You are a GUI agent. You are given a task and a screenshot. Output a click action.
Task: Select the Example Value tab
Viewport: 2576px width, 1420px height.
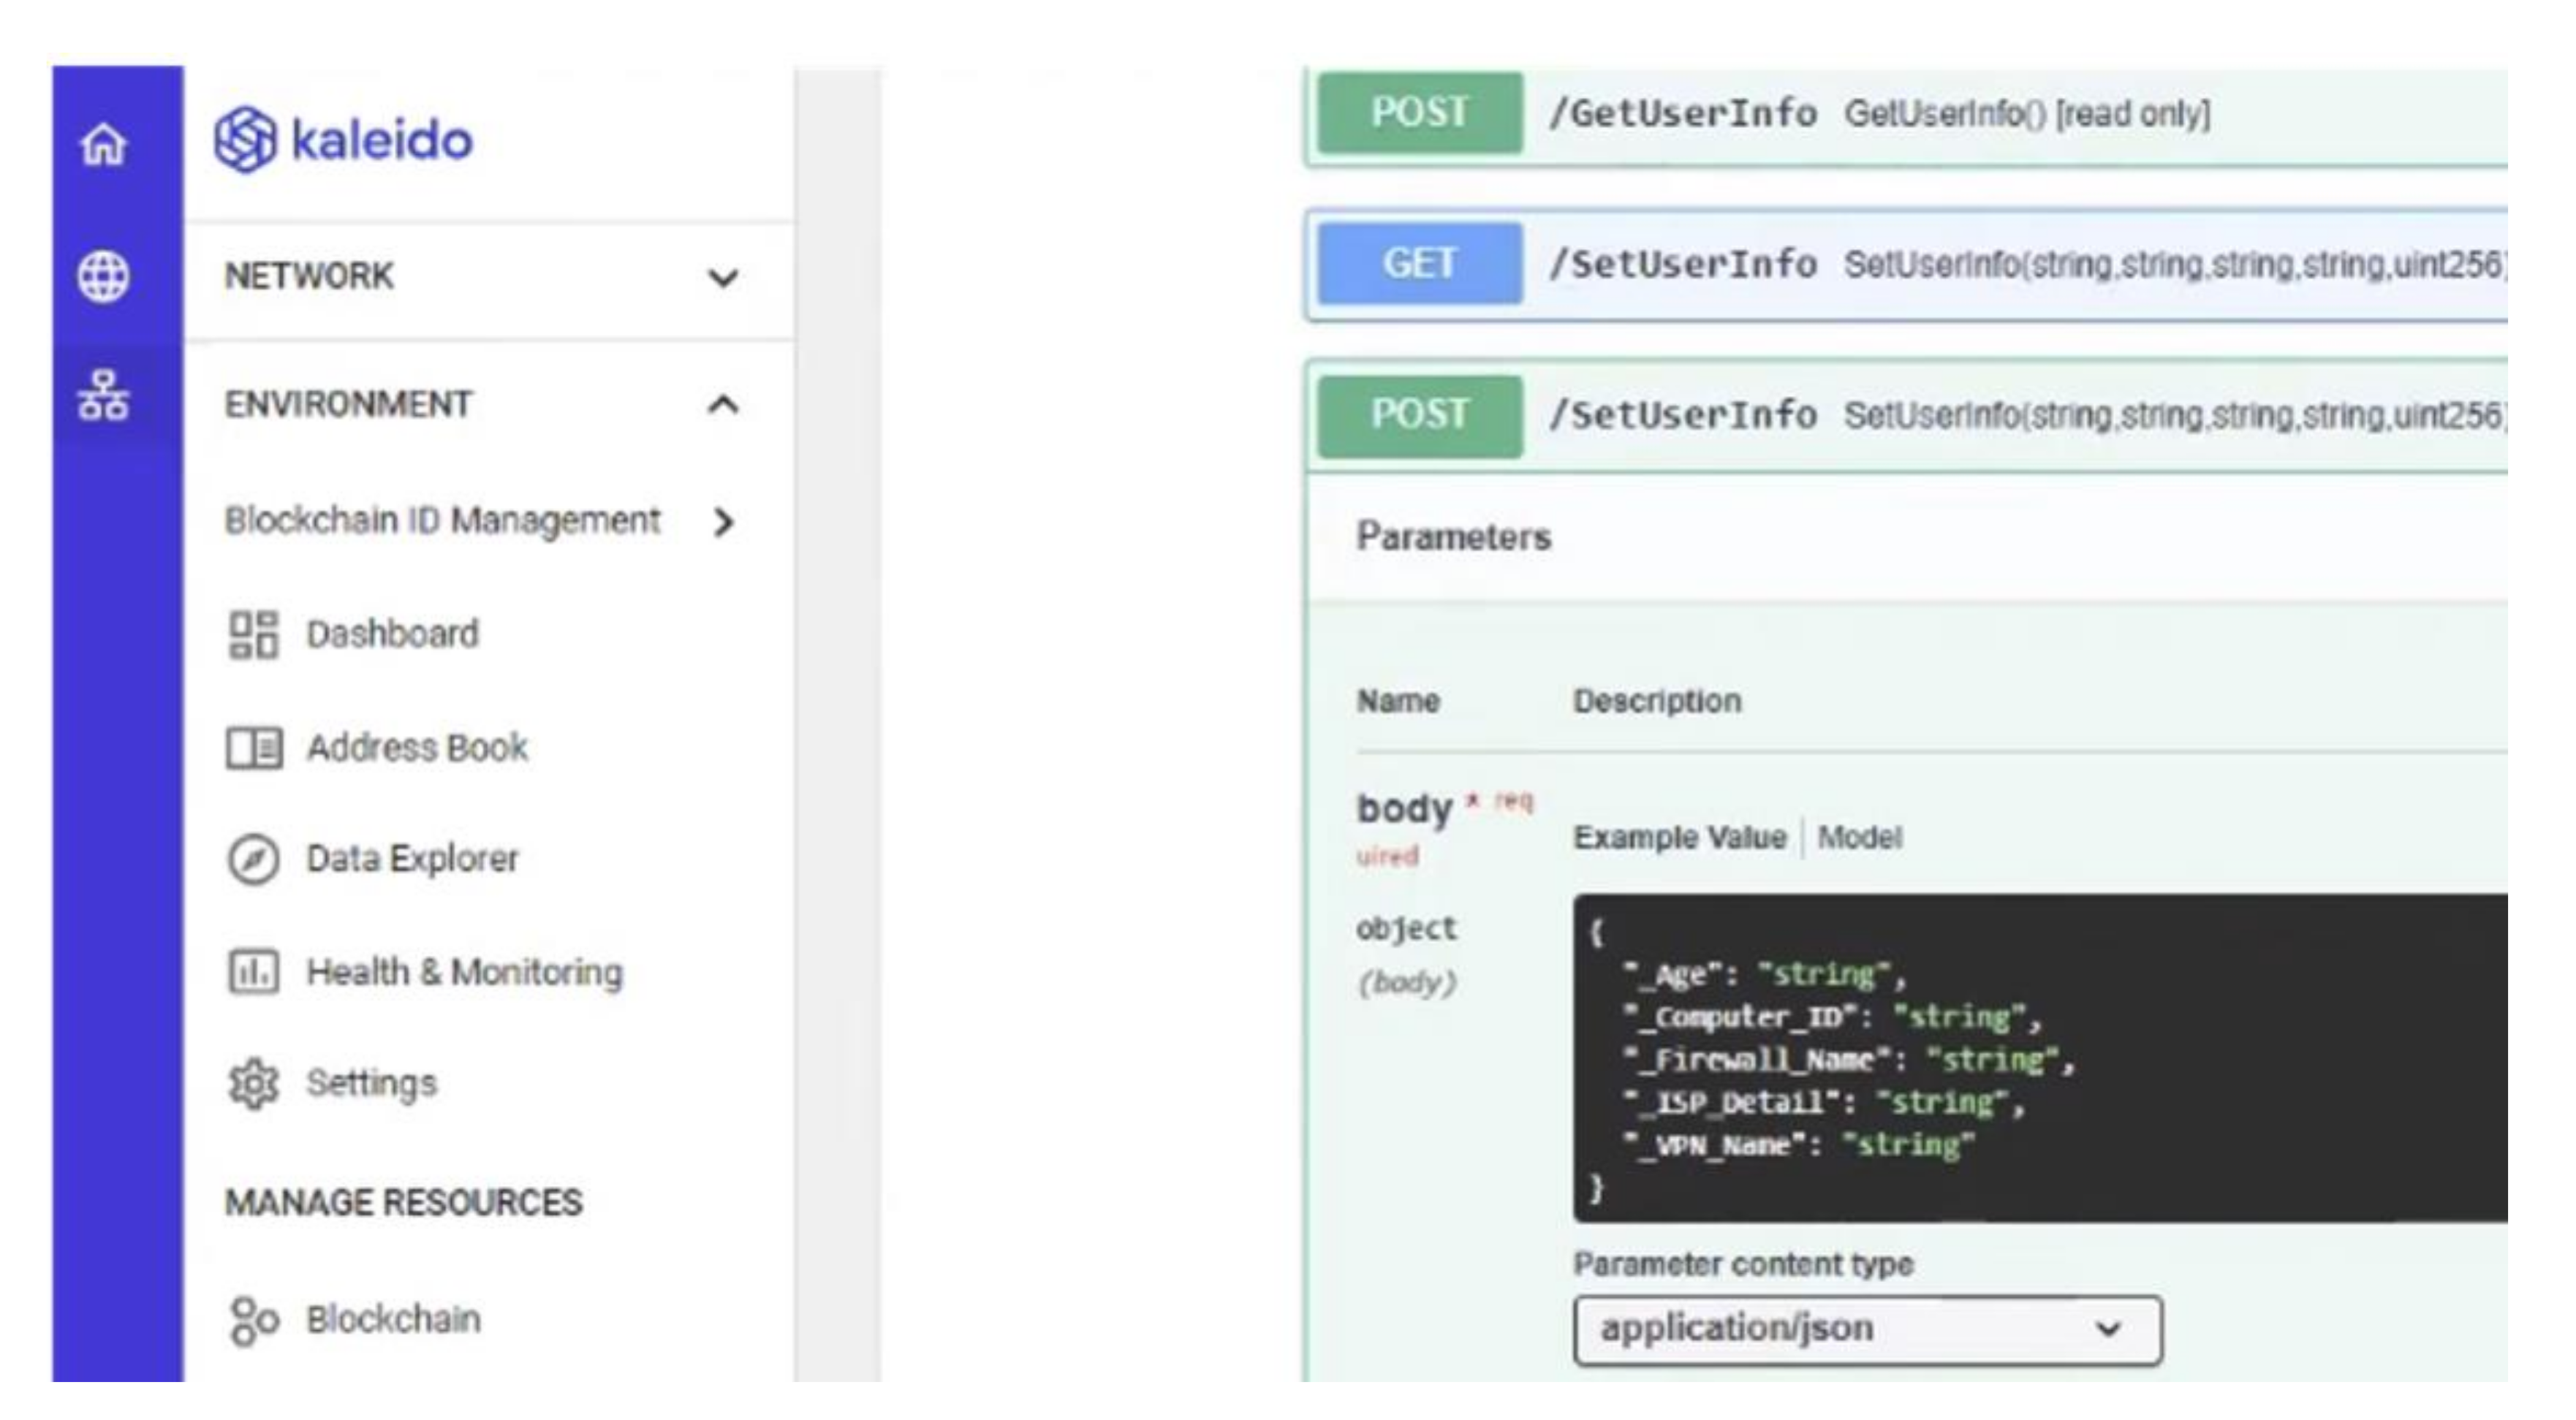click(x=1679, y=838)
